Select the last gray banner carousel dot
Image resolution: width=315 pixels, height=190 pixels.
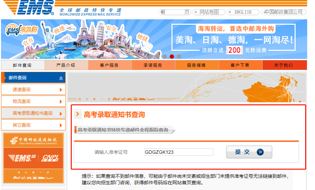[x=179, y=57]
